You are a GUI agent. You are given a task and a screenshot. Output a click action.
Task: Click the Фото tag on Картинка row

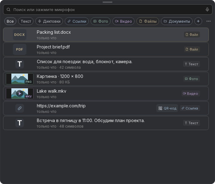click(192, 79)
